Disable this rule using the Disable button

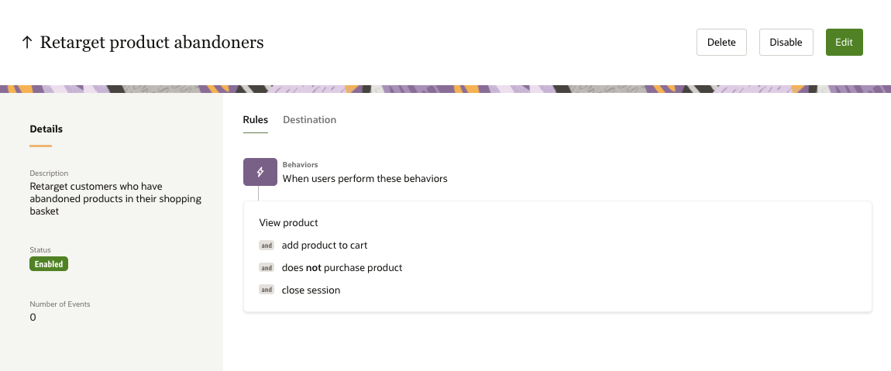tap(786, 43)
